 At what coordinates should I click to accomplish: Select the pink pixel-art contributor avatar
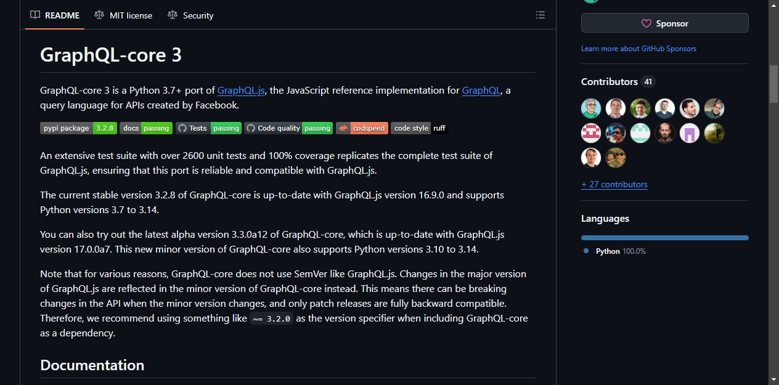pyautogui.click(x=591, y=133)
